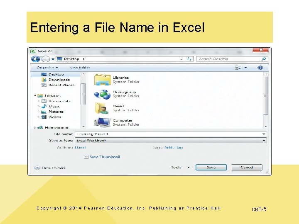Expand the Pictures library node
Viewport: 299px width, 224px height.
point(39,112)
